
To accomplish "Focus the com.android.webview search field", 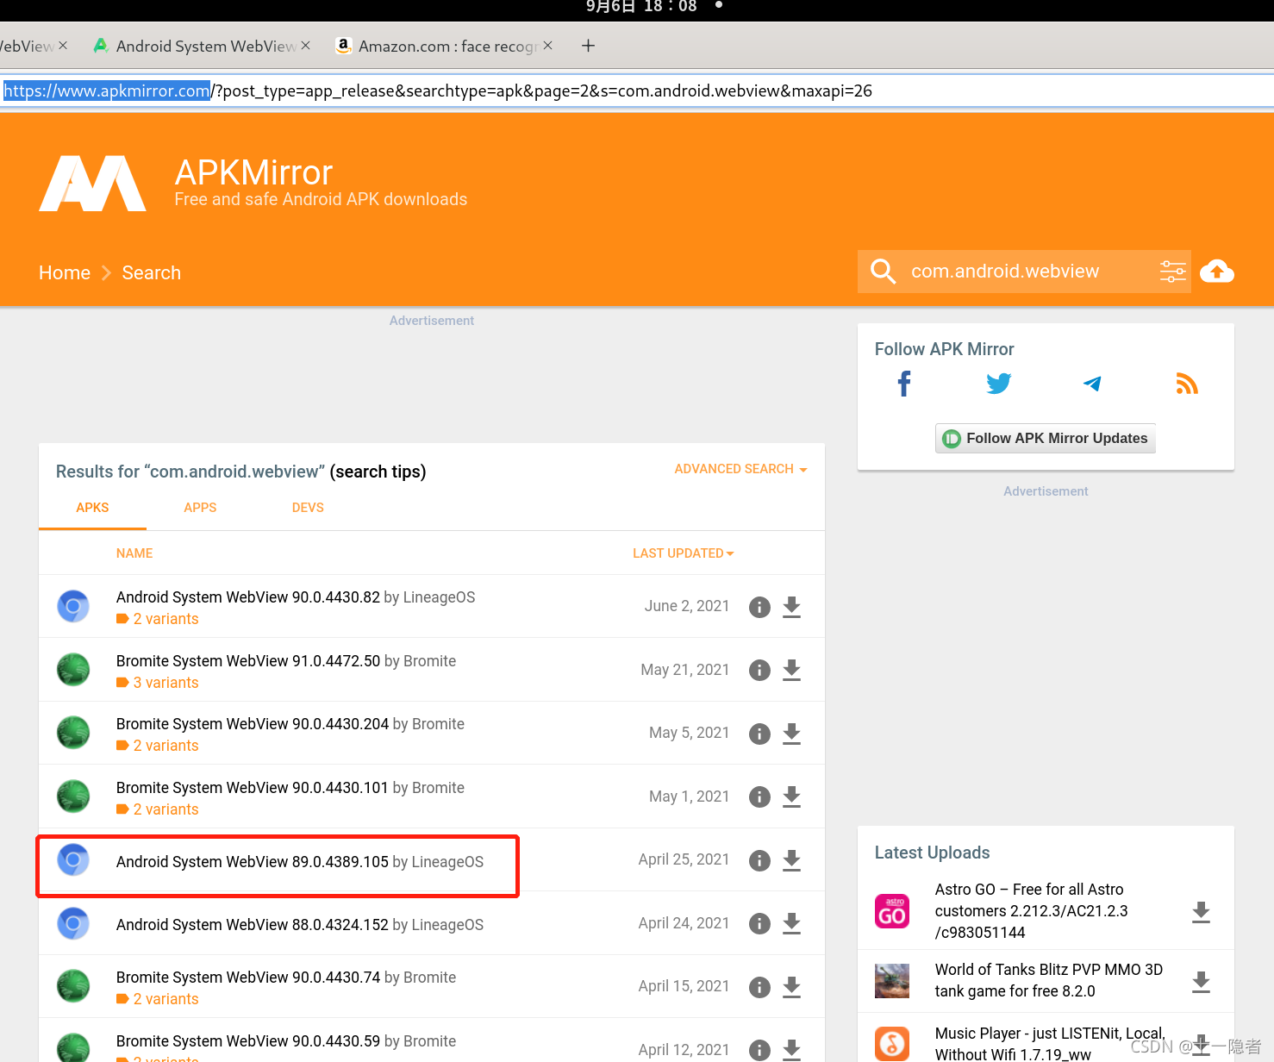I will click(x=1026, y=272).
